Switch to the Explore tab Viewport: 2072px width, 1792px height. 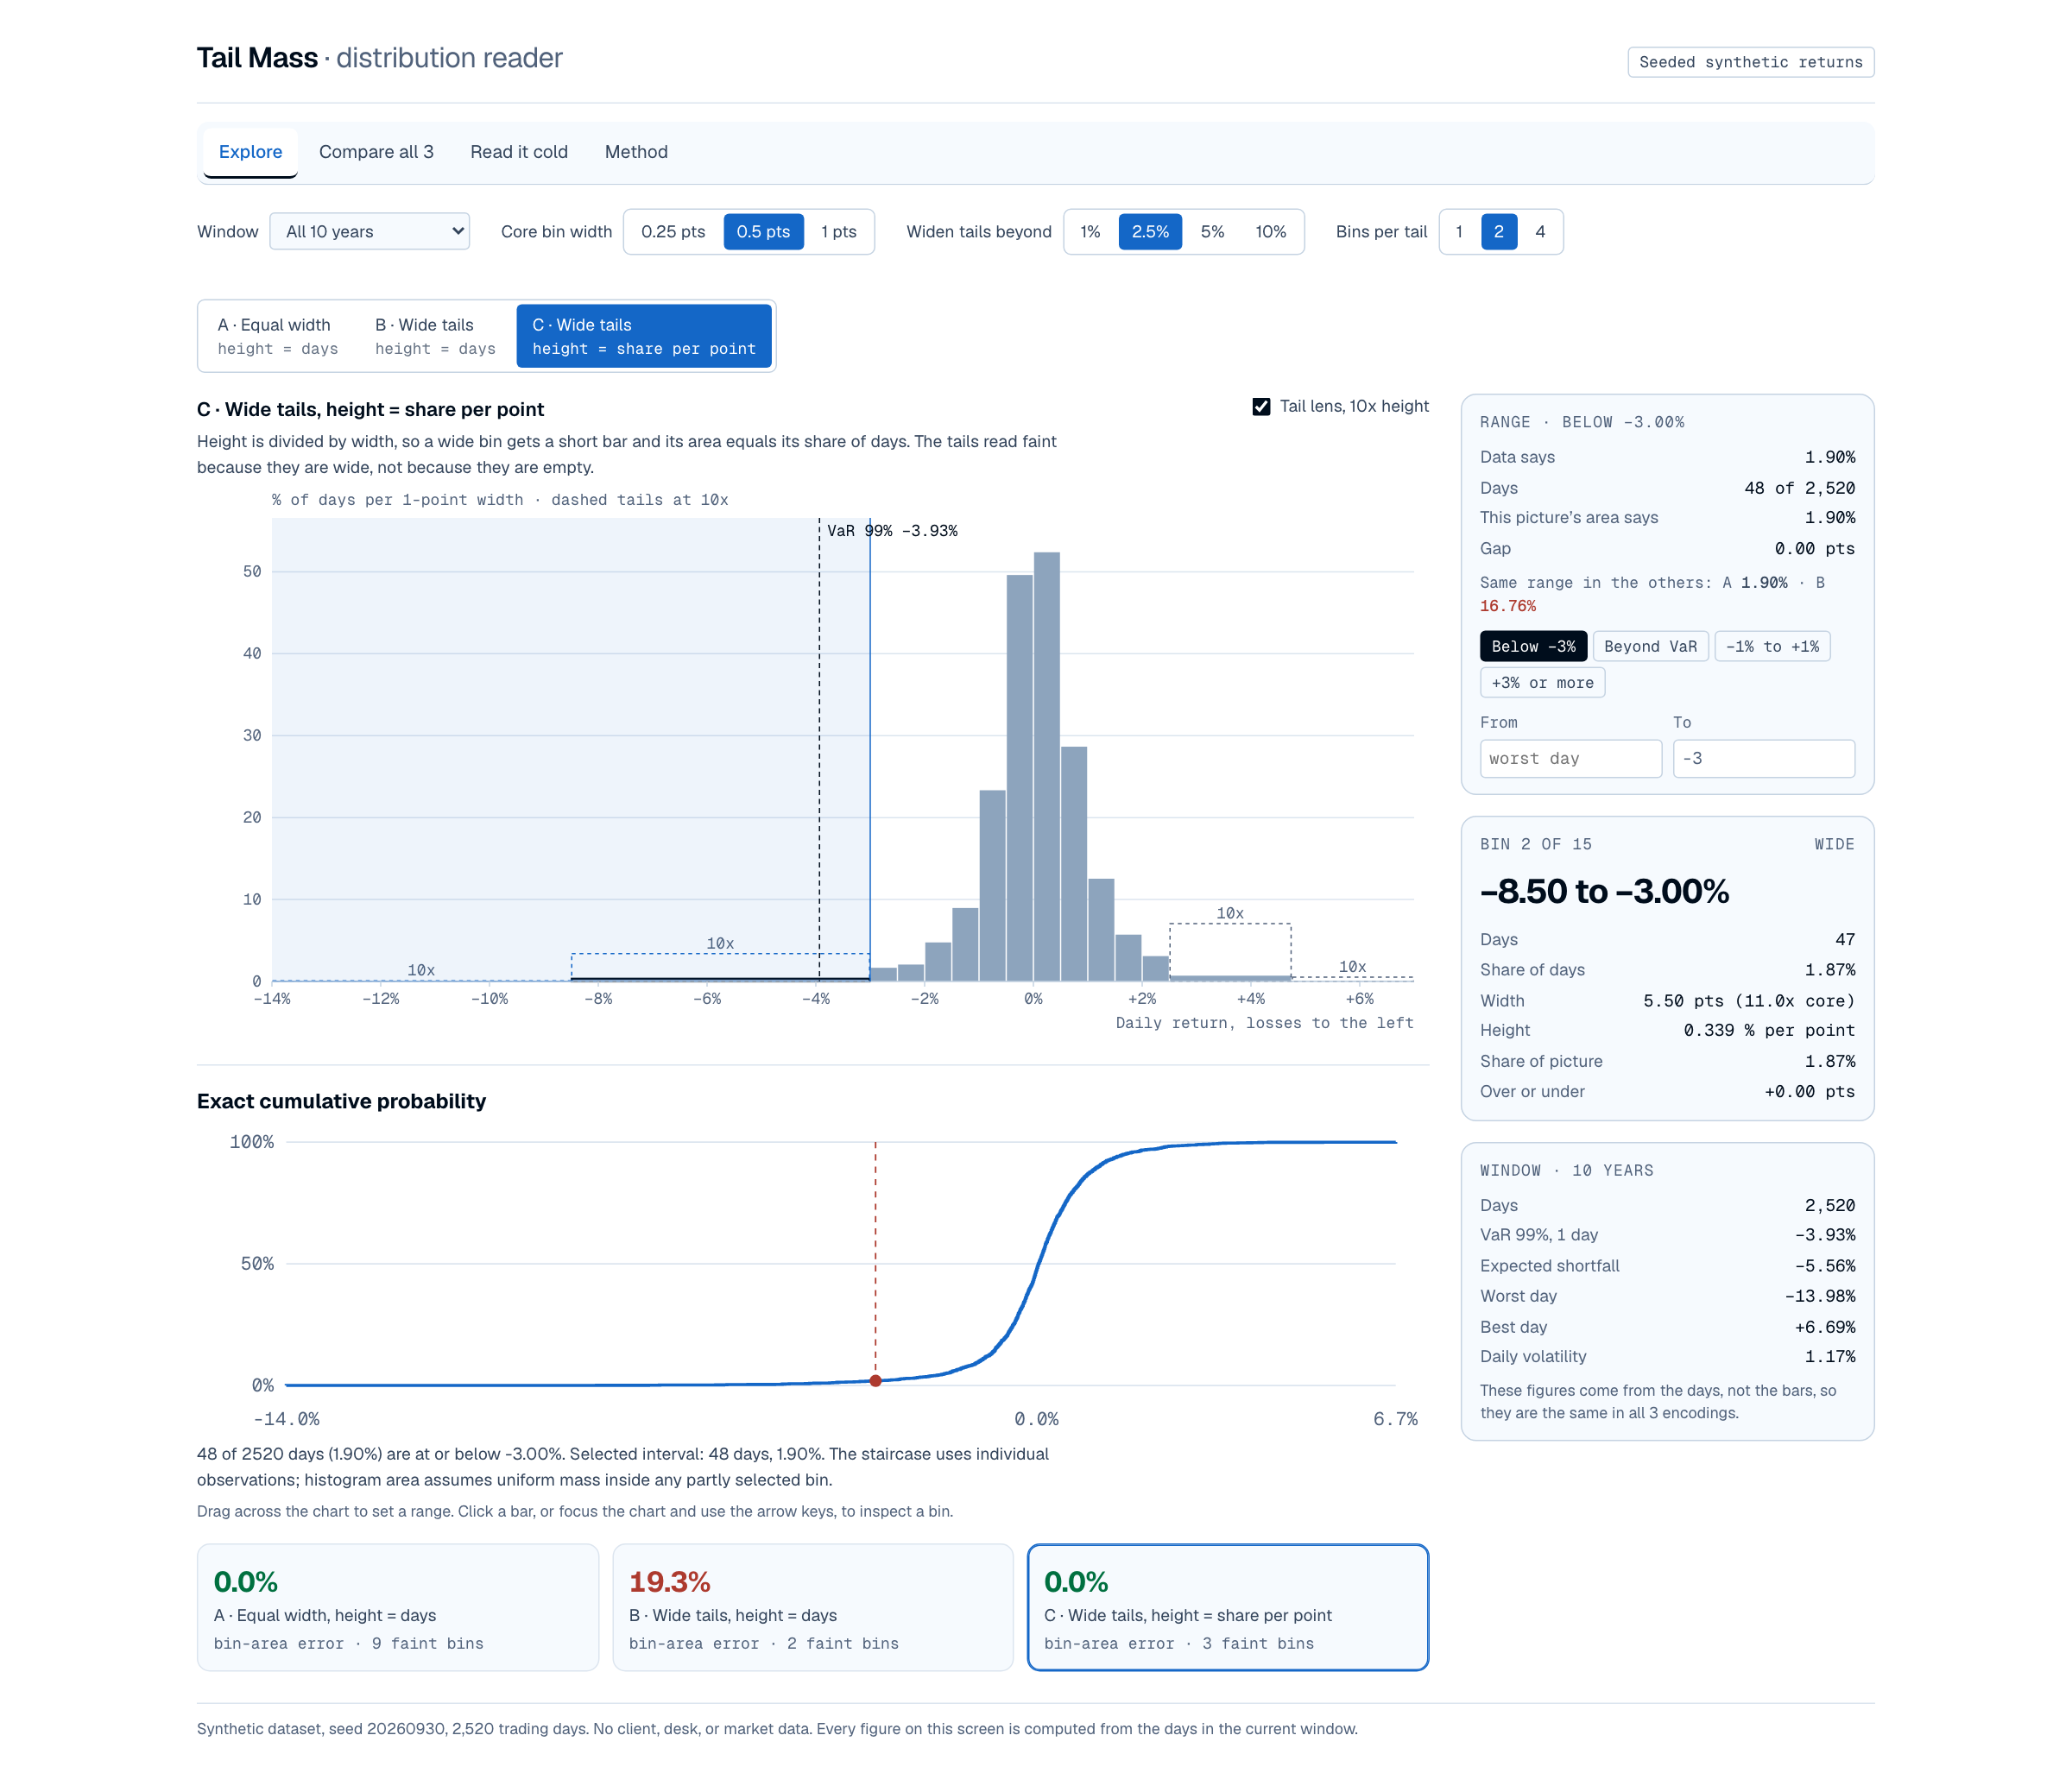[x=250, y=152]
